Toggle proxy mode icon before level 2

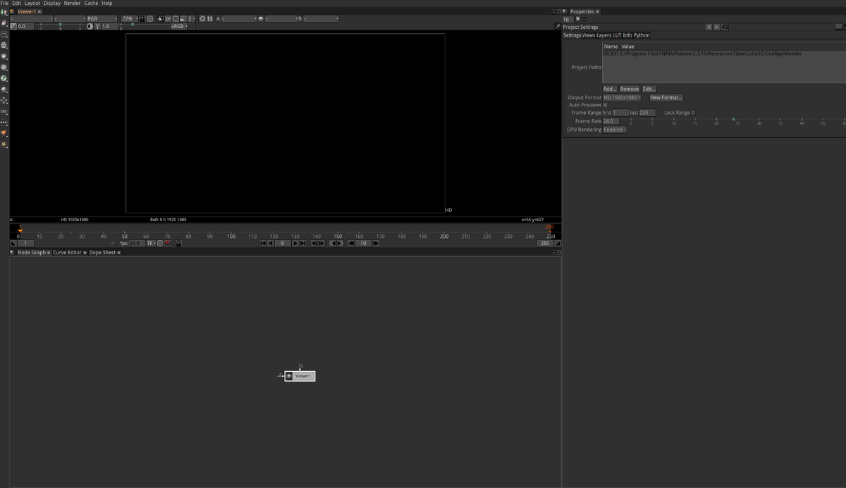coord(183,18)
